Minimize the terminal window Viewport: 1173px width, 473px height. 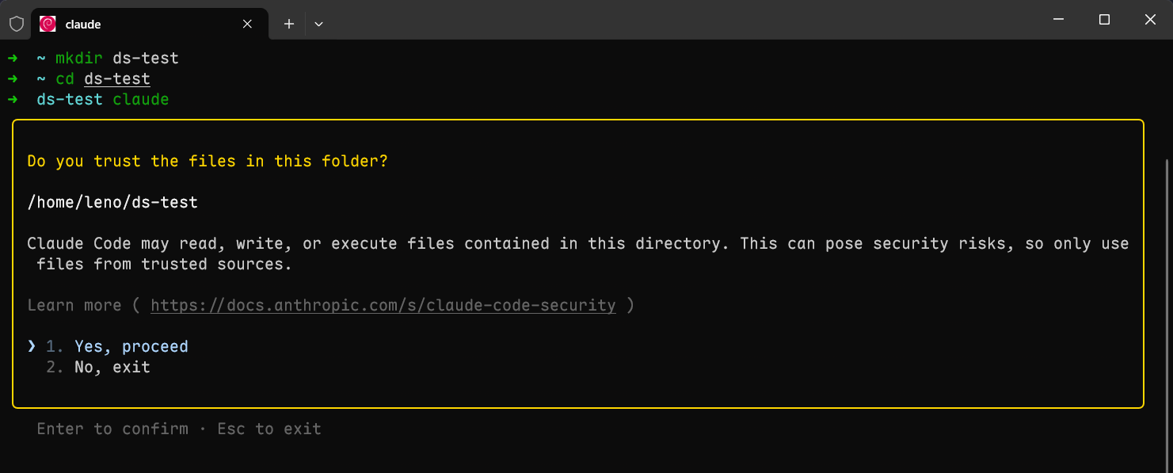(x=1057, y=19)
